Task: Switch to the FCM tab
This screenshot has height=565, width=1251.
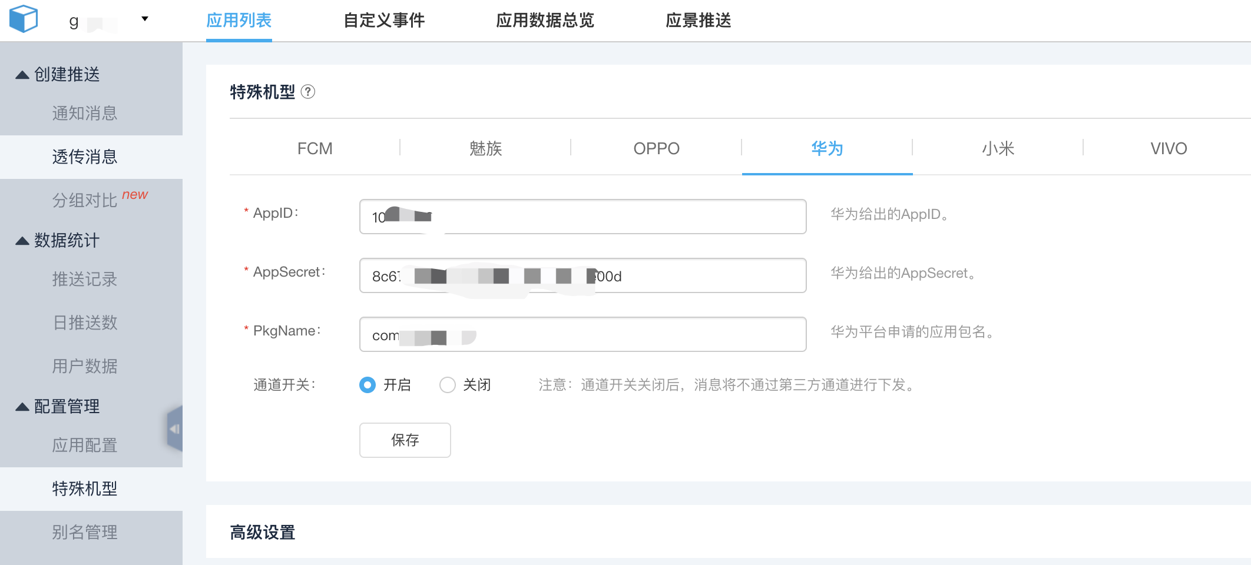Action: (316, 148)
